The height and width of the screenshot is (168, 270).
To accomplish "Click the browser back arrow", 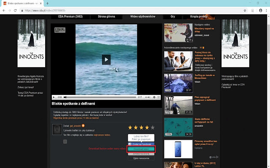I will pos(5,10).
